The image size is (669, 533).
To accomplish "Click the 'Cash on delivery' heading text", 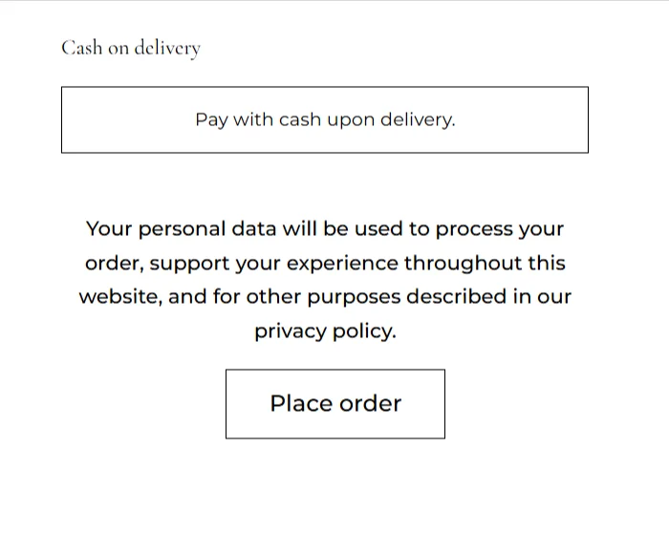I will pos(131,48).
